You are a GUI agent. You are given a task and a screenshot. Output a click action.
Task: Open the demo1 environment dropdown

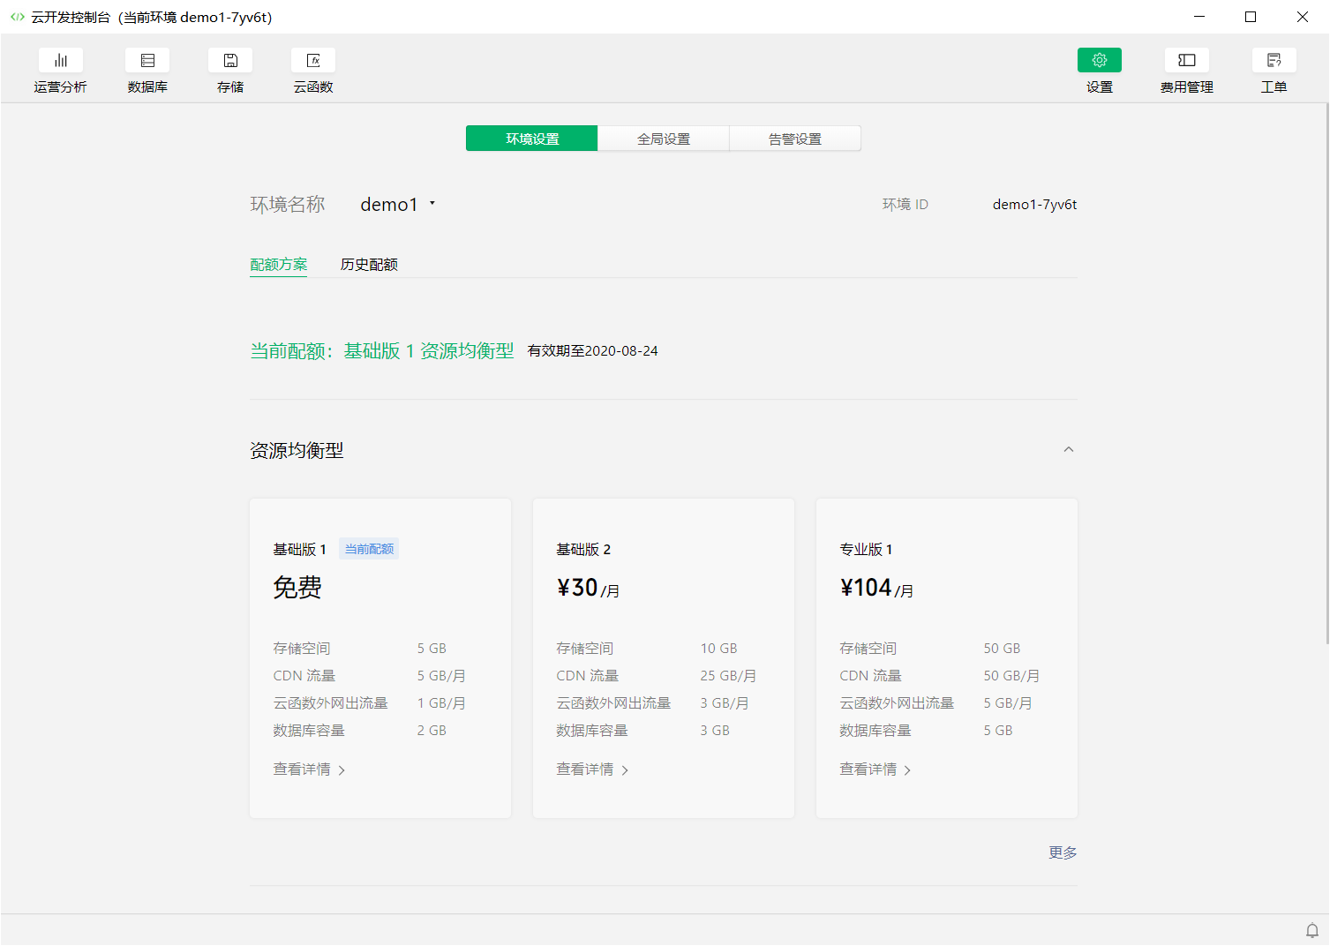[398, 205]
